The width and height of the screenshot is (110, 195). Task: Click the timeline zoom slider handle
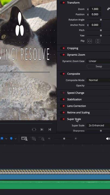pos(64,139)
